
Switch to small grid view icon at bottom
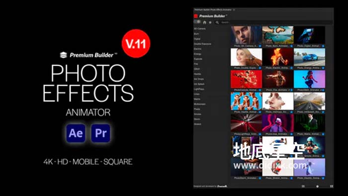(x=303, y=186)
